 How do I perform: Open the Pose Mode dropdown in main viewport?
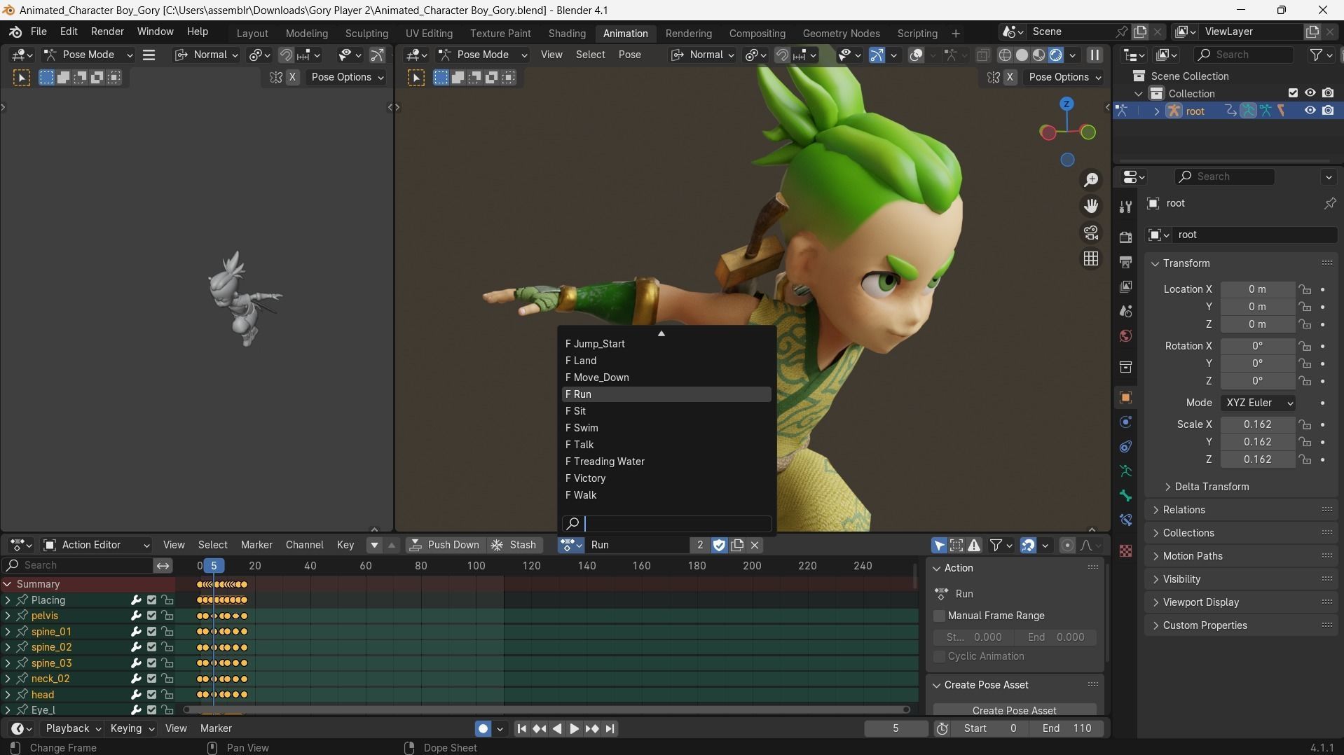(482, 55)
